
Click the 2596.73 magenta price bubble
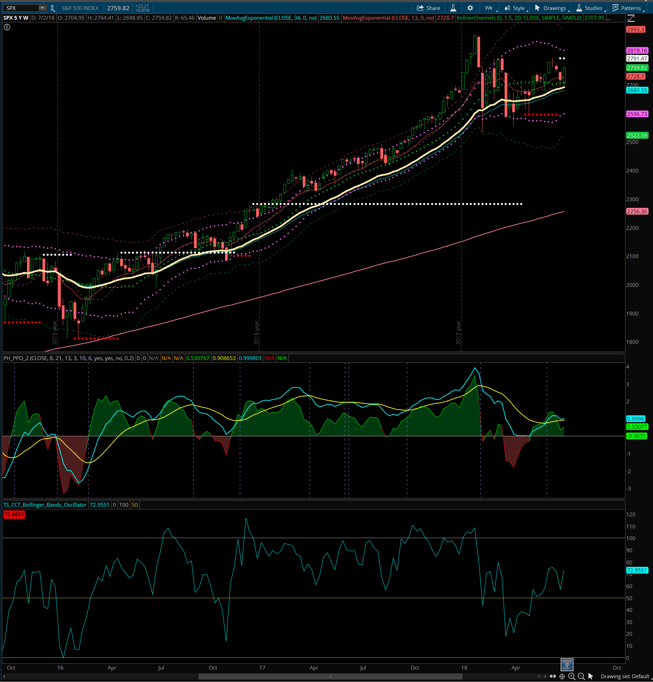coord(637,114)
